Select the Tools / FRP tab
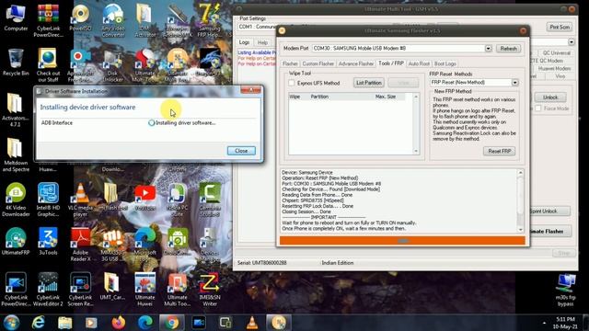Screen dimensions: 589x331 [x=390, y=63]
